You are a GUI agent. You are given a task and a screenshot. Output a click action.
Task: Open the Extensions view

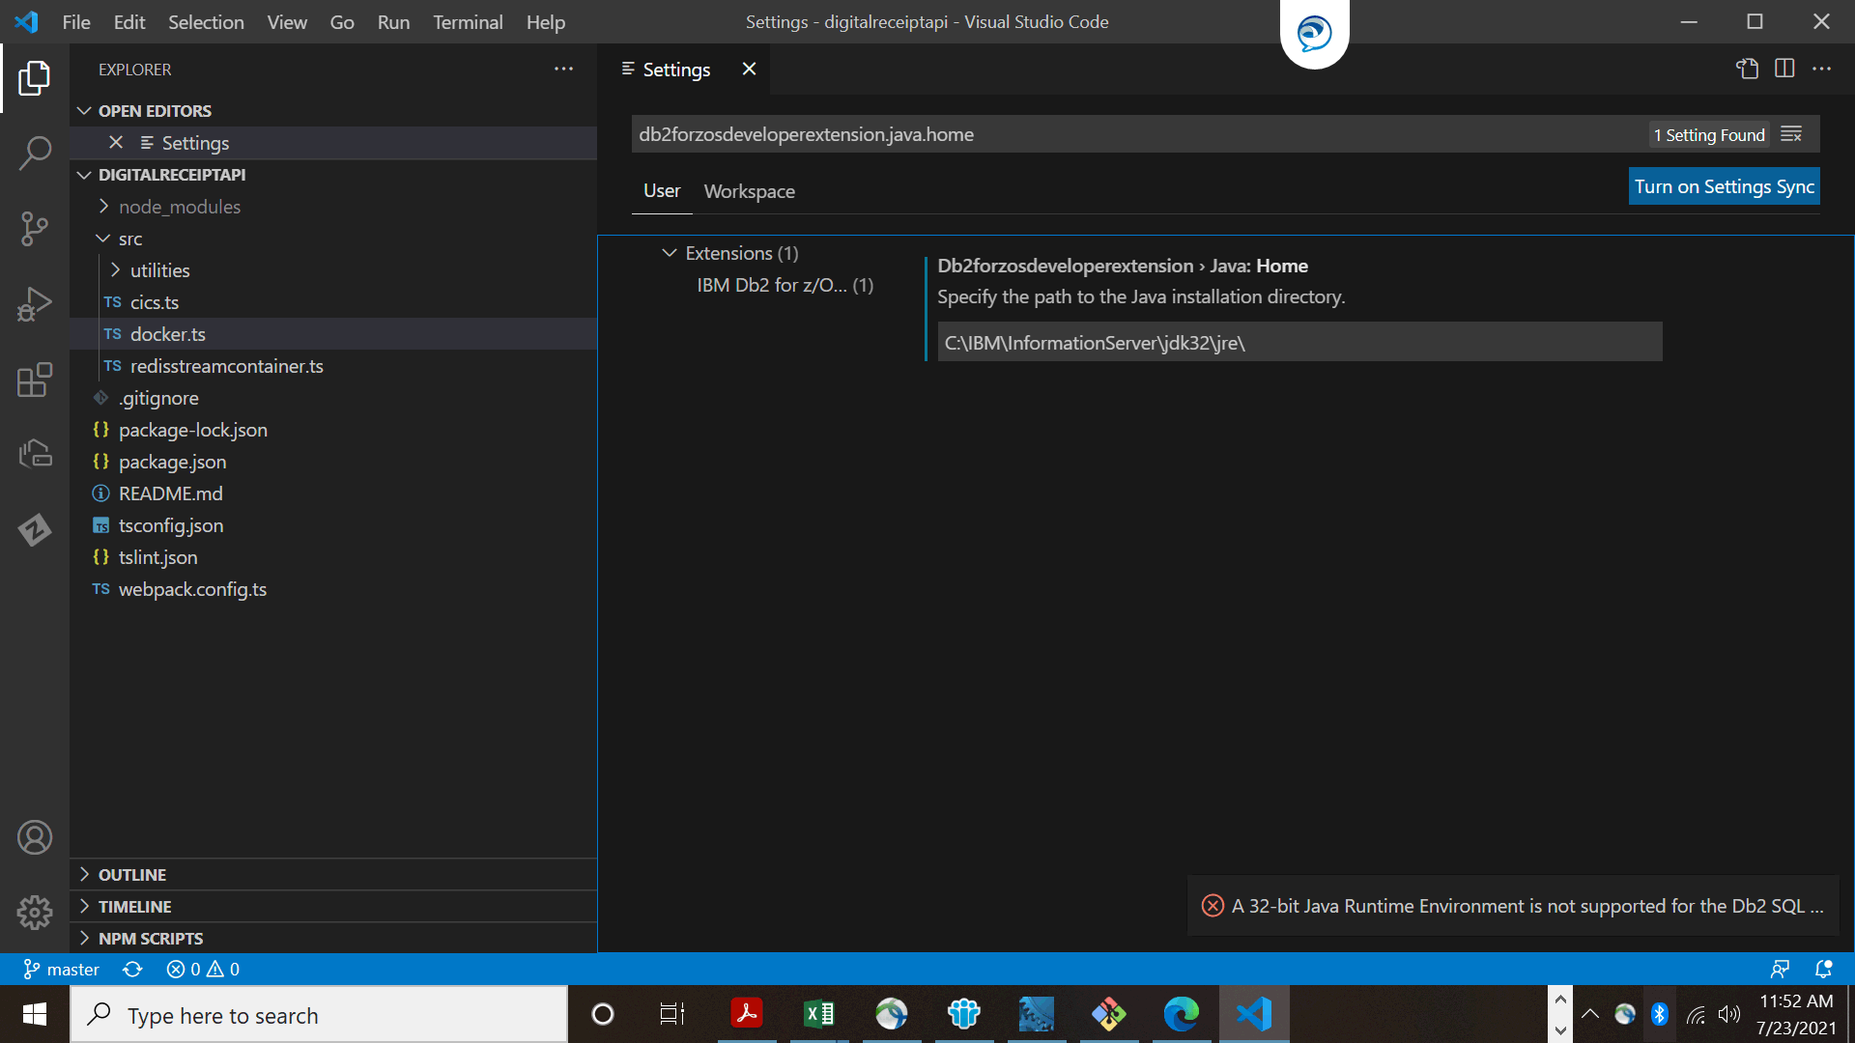(x=35, y=380)
